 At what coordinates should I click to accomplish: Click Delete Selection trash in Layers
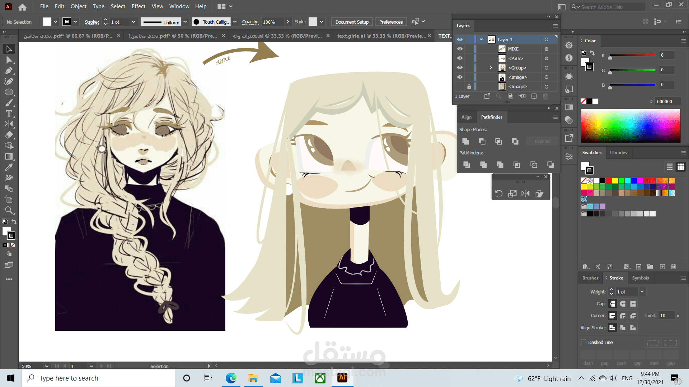(545, 96)
